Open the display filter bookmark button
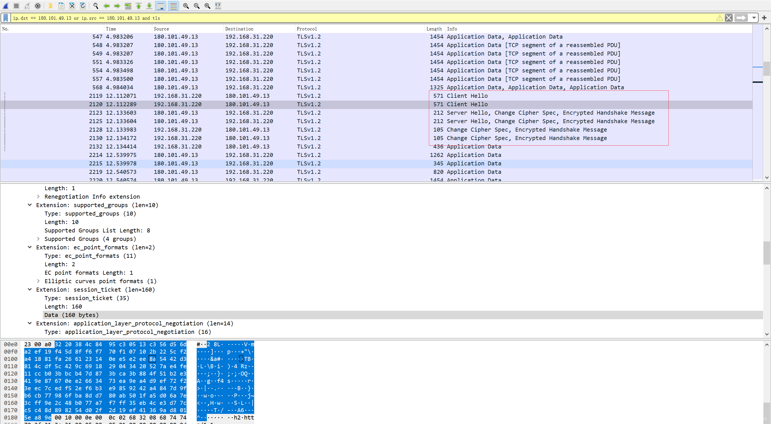 click(6, 18)
